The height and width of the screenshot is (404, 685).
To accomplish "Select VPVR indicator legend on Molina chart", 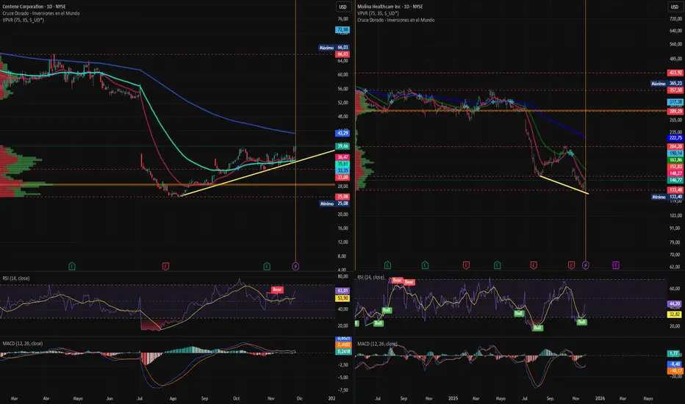I will tap(378, 13).
